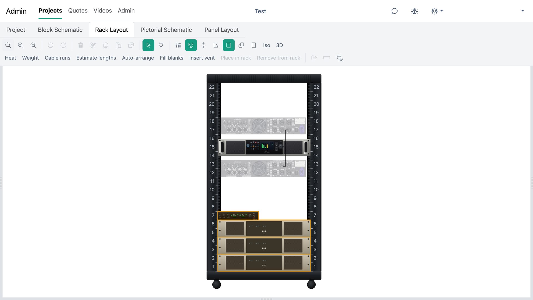Select the QSC amplifier at units 3-4

click(x=264, y=246)
